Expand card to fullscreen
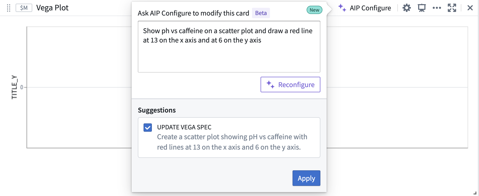Viewport: 479px width, 196px height. (x=452, y=8)
